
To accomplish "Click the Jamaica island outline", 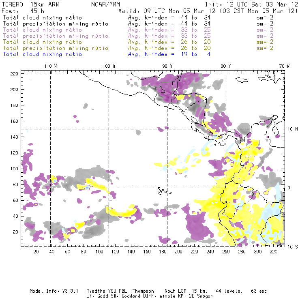I will (242, 79).
